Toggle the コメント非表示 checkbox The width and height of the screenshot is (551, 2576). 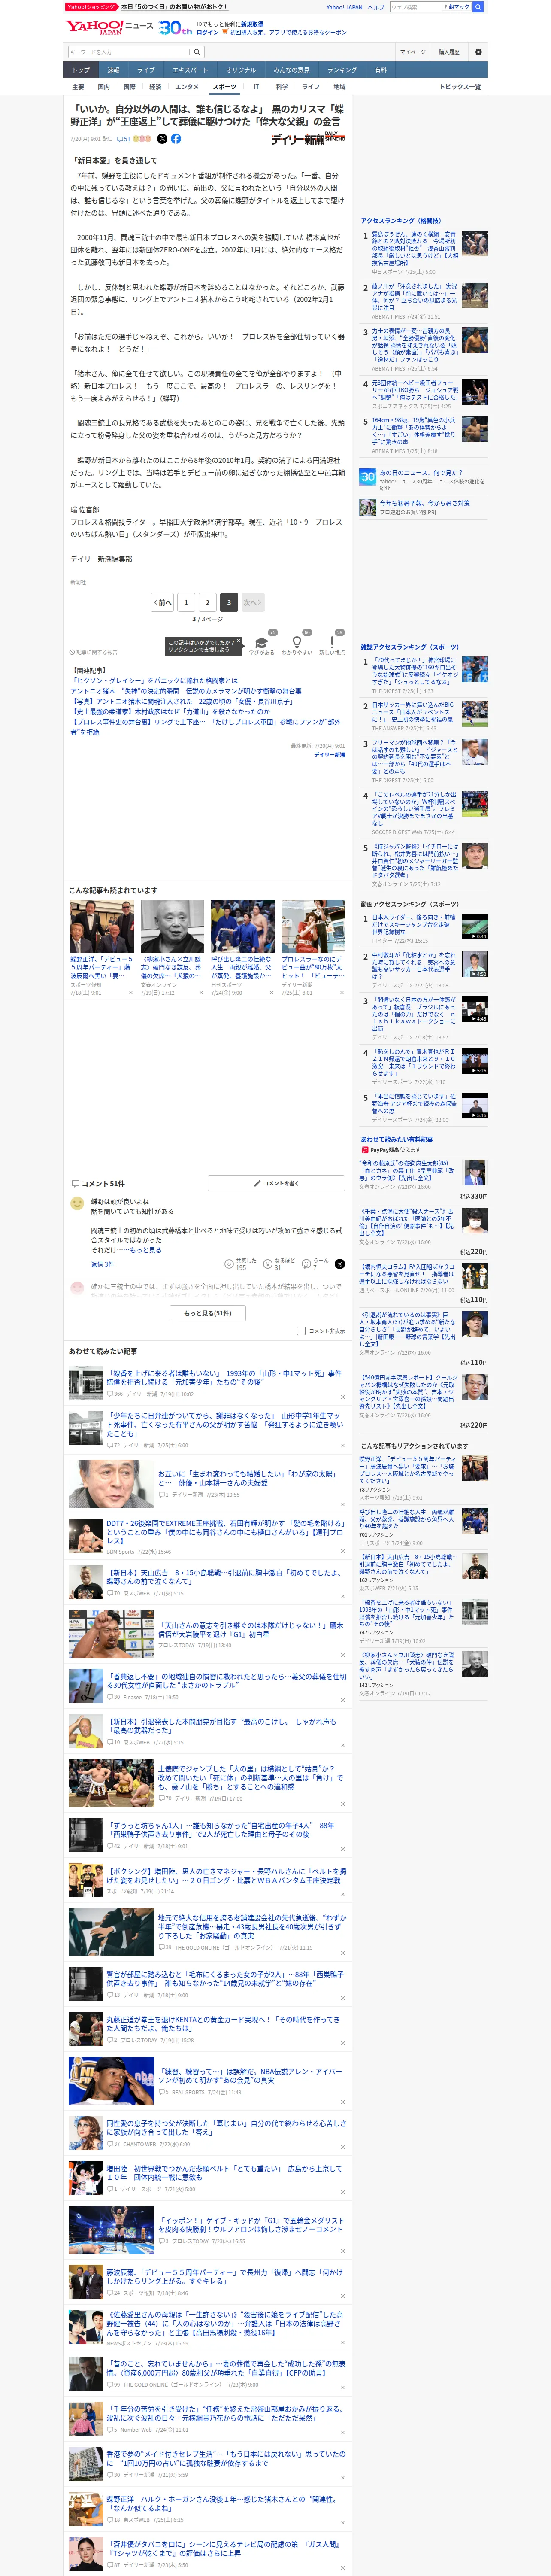pyautogui.click(x=301, y=1331)
